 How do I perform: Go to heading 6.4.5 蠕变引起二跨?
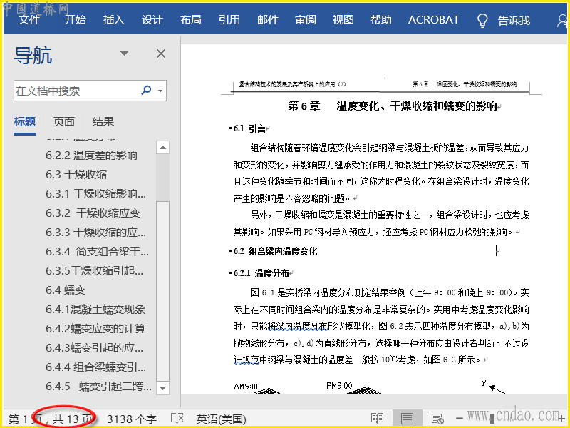point(99,387)
